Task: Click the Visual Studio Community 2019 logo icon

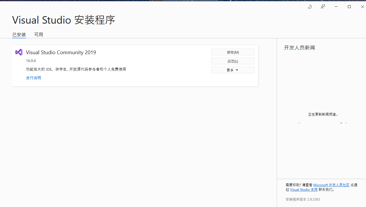Action: pos(18,52)
